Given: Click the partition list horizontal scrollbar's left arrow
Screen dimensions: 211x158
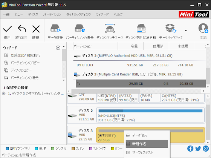Looking at the screenshot, I should pos(69,91).
